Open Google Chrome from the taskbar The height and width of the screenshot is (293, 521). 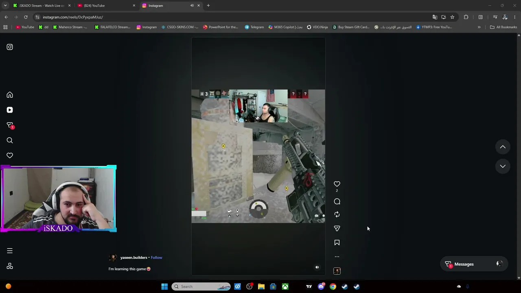point(333,286)
